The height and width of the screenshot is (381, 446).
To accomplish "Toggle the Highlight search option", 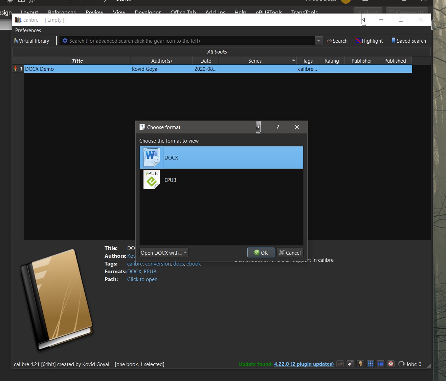I will 369,41.
